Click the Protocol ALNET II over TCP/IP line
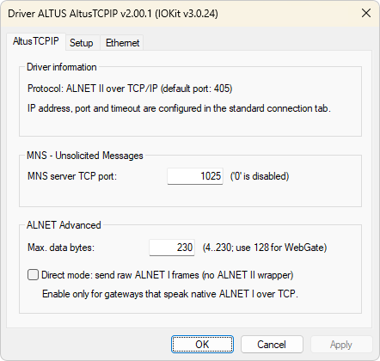Screen dimensions: 380x361 [130, 89]
